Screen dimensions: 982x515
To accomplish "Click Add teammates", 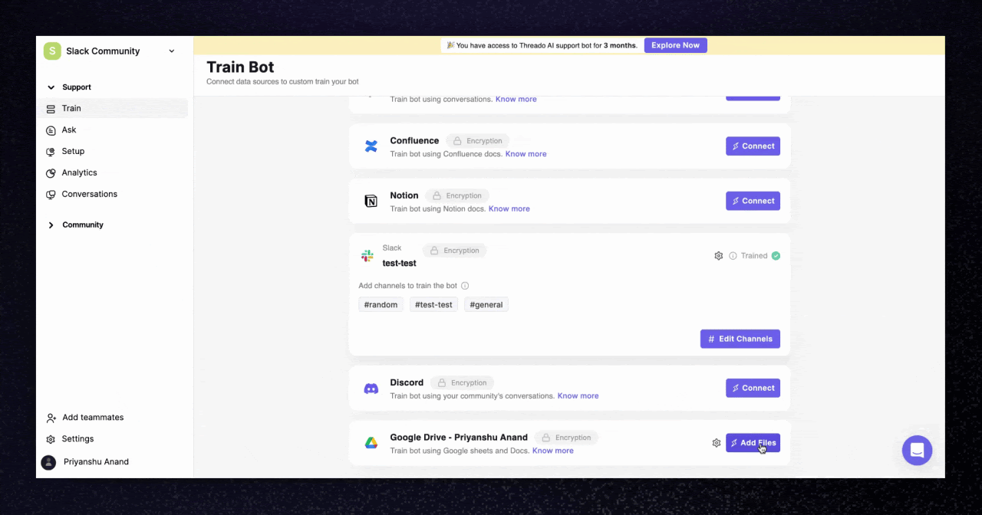I will pyautogui.click(x=84, y=418).
